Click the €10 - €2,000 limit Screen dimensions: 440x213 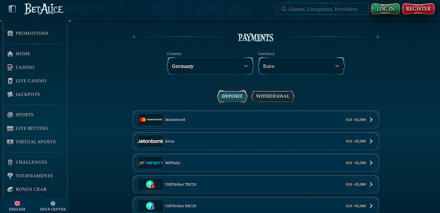pyautogui.click(x=356, y=120)
